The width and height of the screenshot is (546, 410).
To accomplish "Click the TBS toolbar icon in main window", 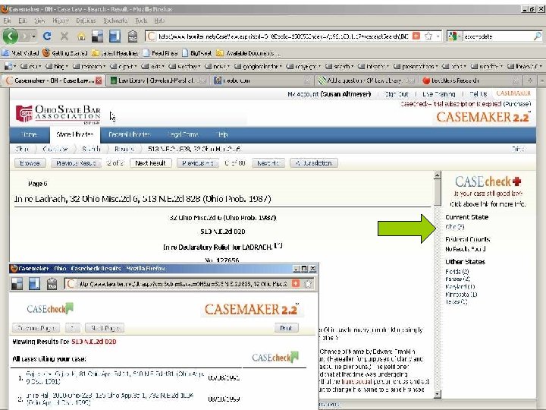I will click(x=132, y=36).
